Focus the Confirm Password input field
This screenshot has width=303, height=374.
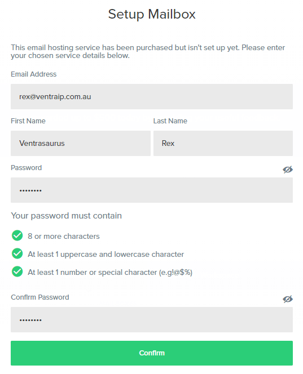point(152,319)
